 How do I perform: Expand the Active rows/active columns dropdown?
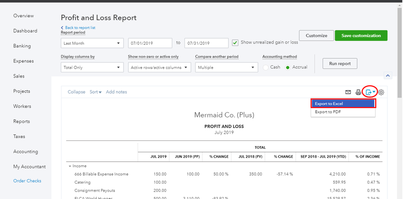pos(159,67)
